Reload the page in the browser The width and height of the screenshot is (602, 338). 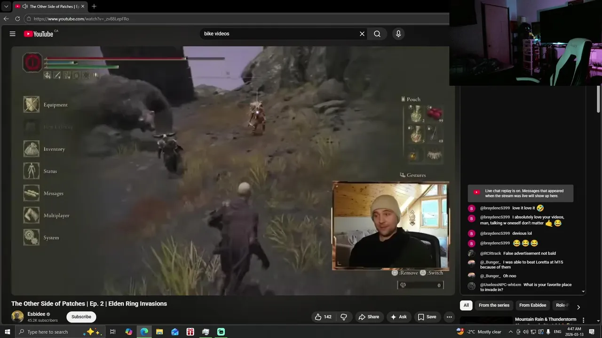[x=17, y=19]
